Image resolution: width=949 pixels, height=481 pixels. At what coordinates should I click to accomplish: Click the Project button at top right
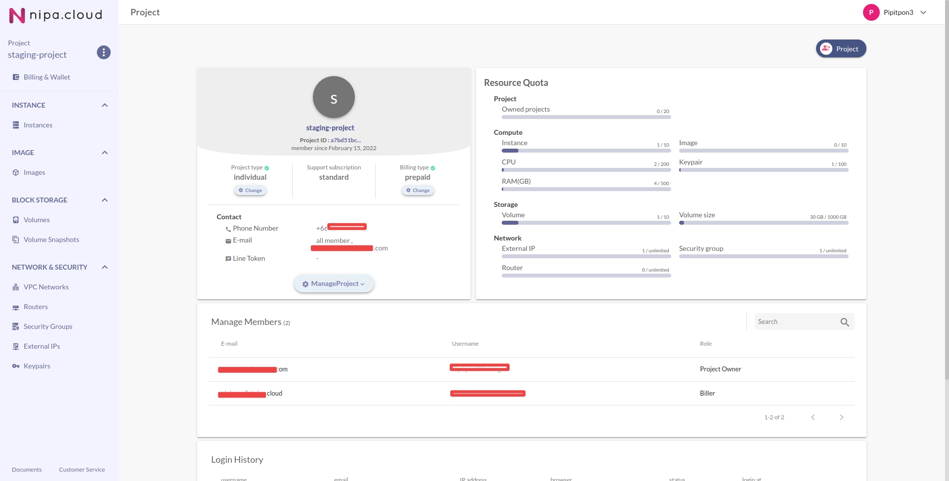(841, 49)
